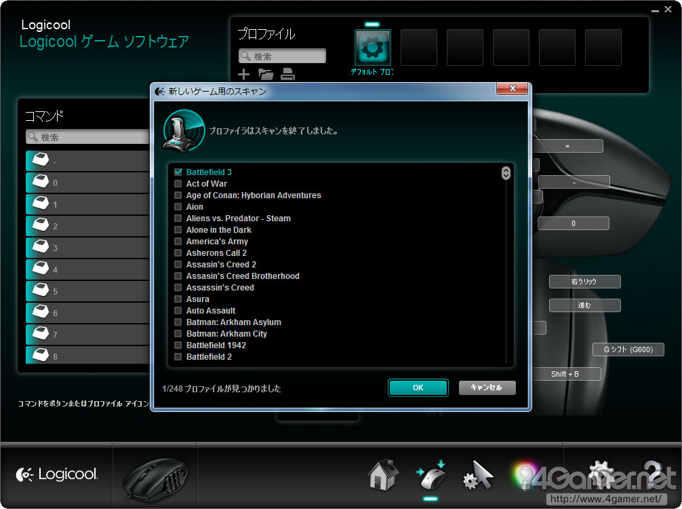Screen dimensions: 682x509
Task: Select the '0' key command
Action: 88,183
